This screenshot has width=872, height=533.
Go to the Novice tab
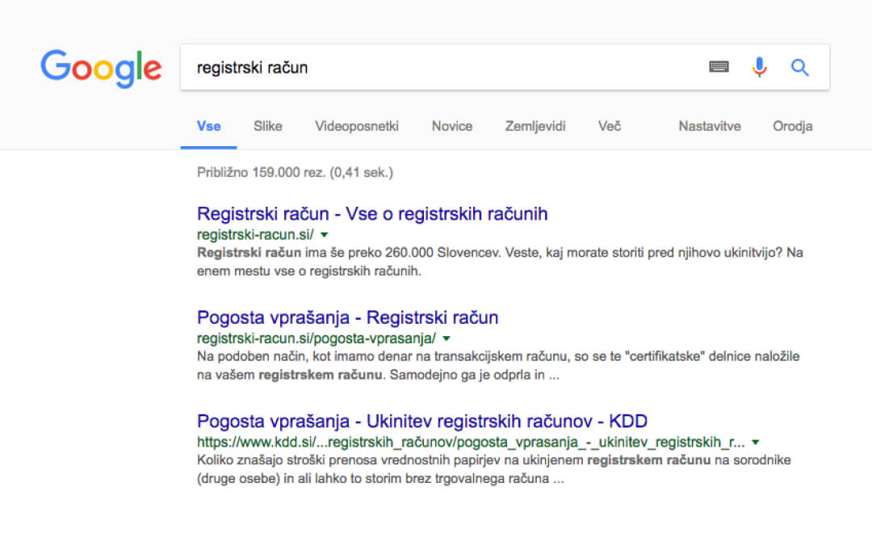tap(452, 126)
